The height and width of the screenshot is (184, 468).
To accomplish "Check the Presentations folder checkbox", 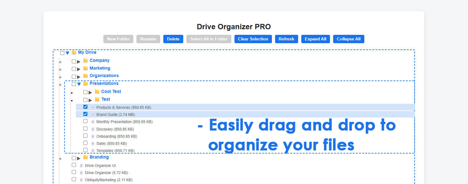I will 74,84.
